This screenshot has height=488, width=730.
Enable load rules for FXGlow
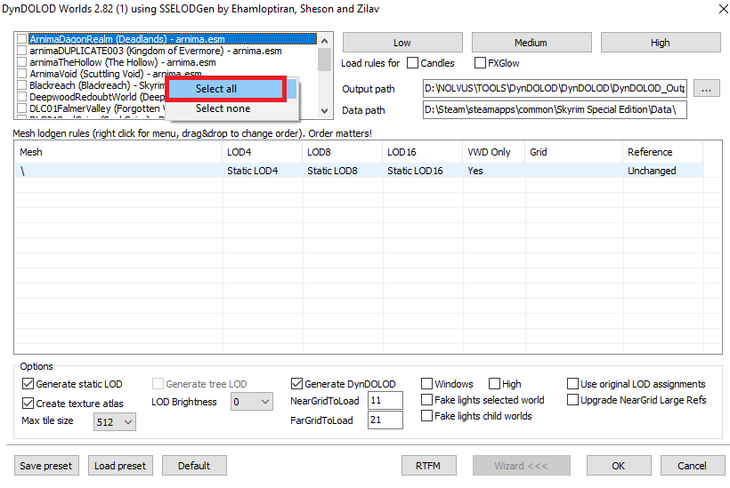tap(480, 63)
